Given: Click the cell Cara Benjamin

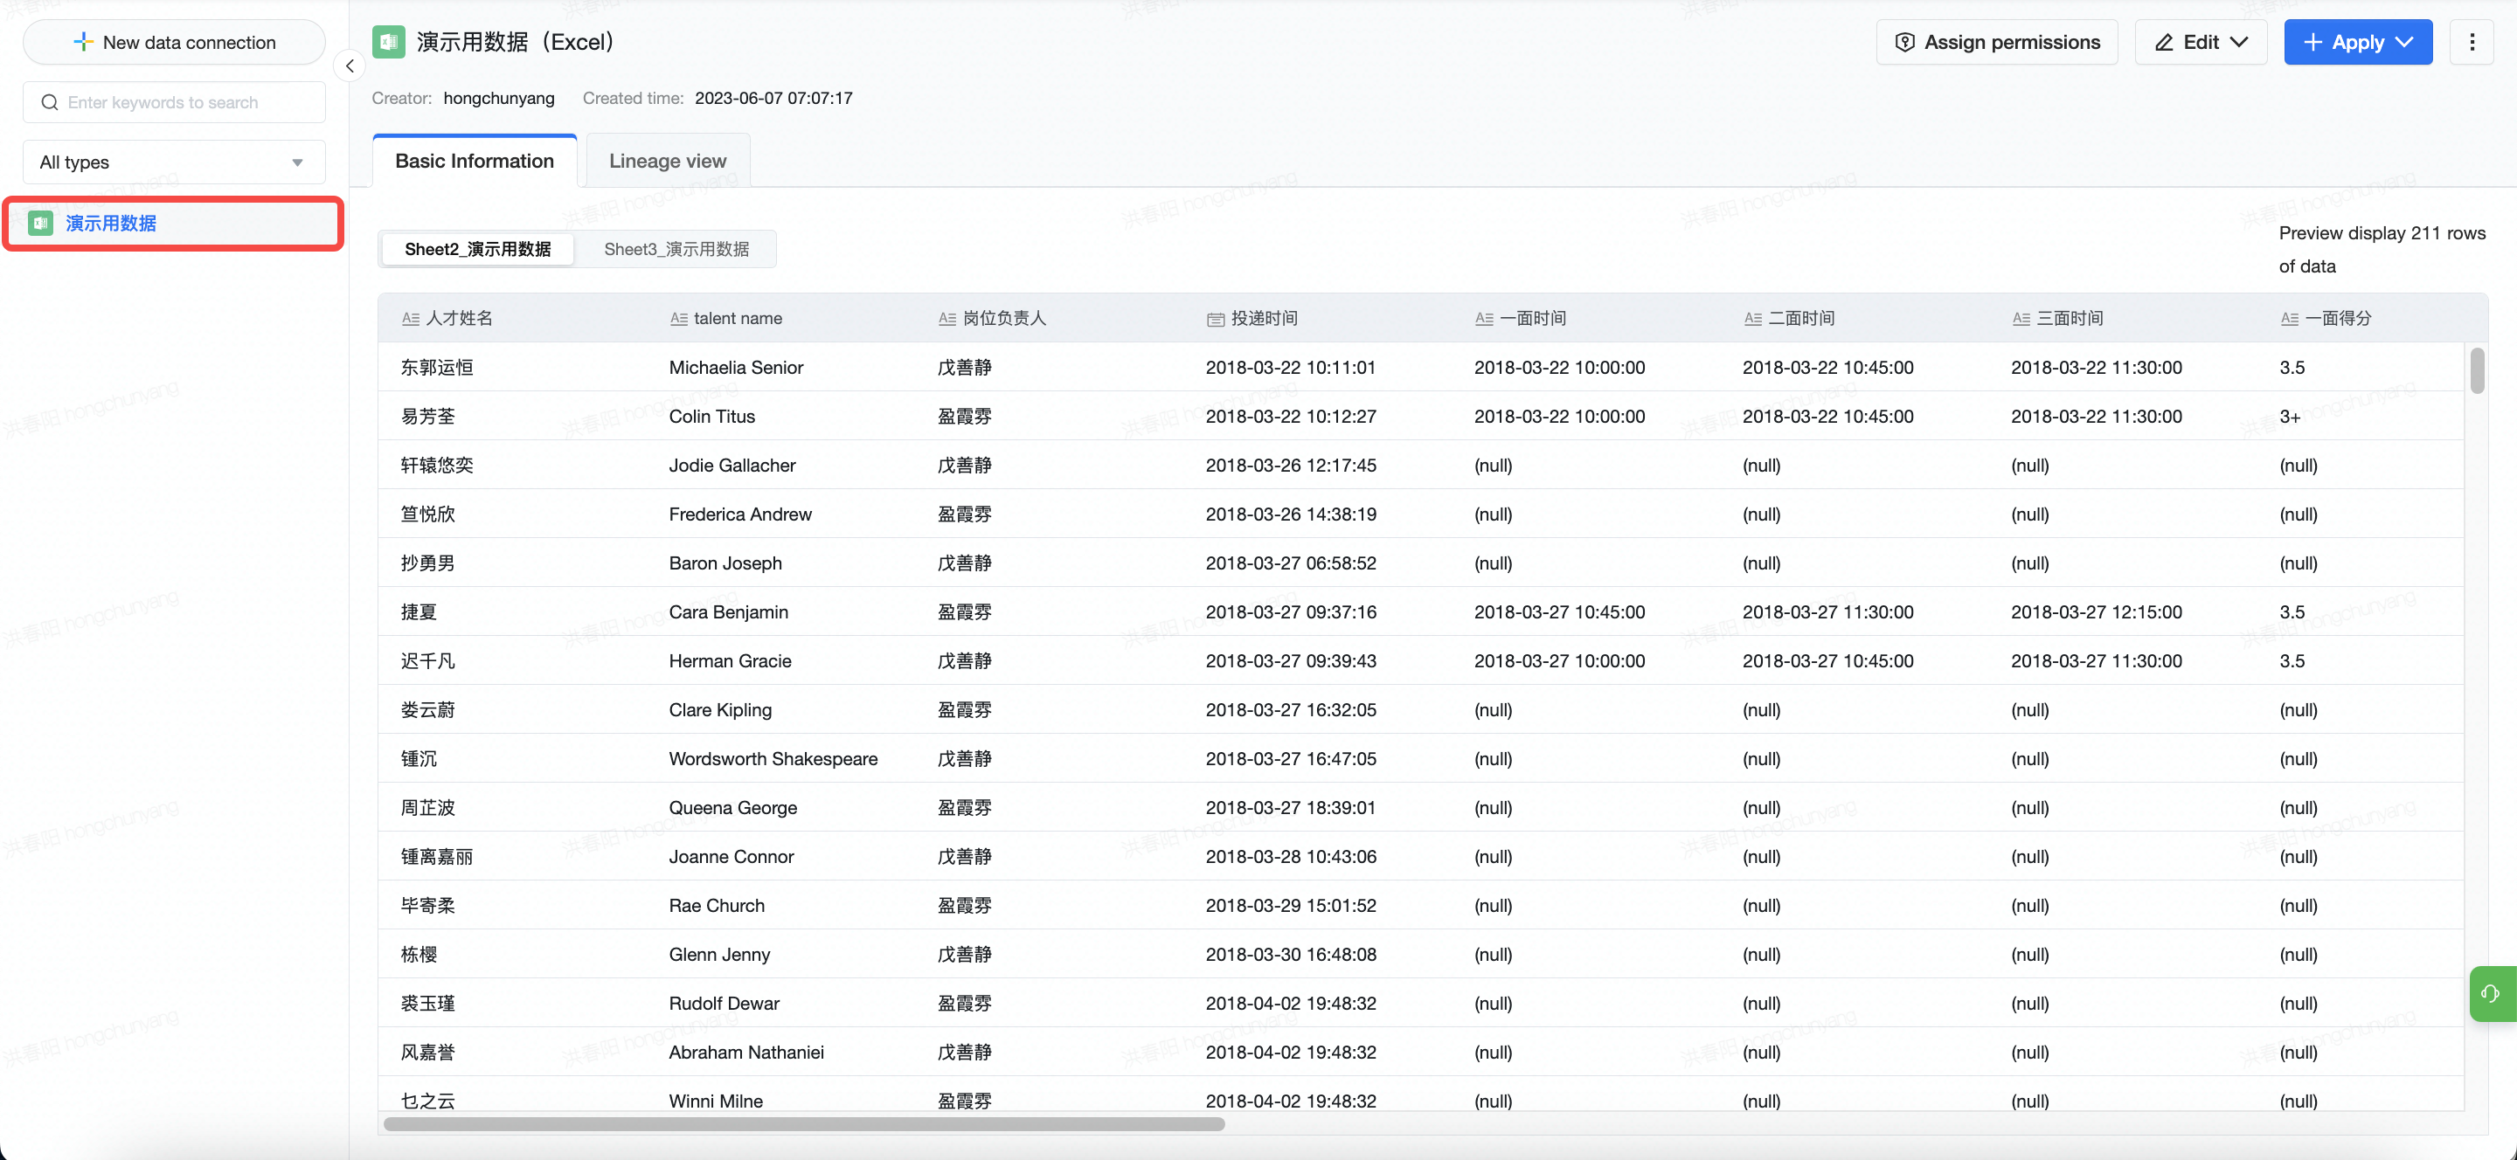Looking at the screenshot, I should (x=728, y=611).
